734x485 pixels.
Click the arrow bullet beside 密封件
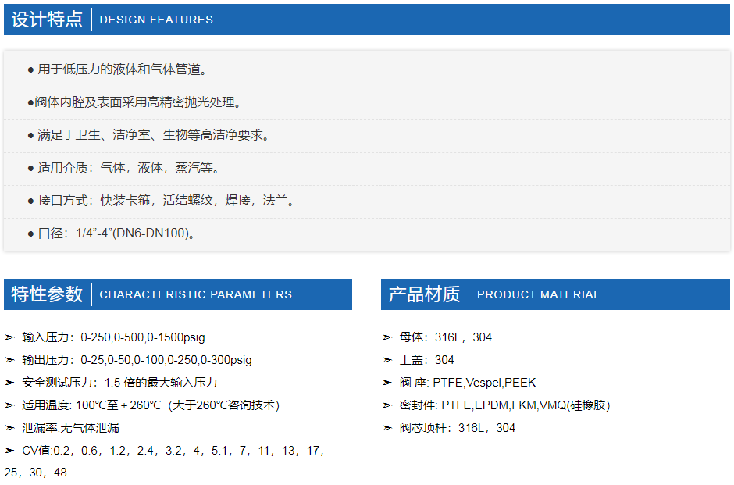pyautogui.click(x=387, y=405)
